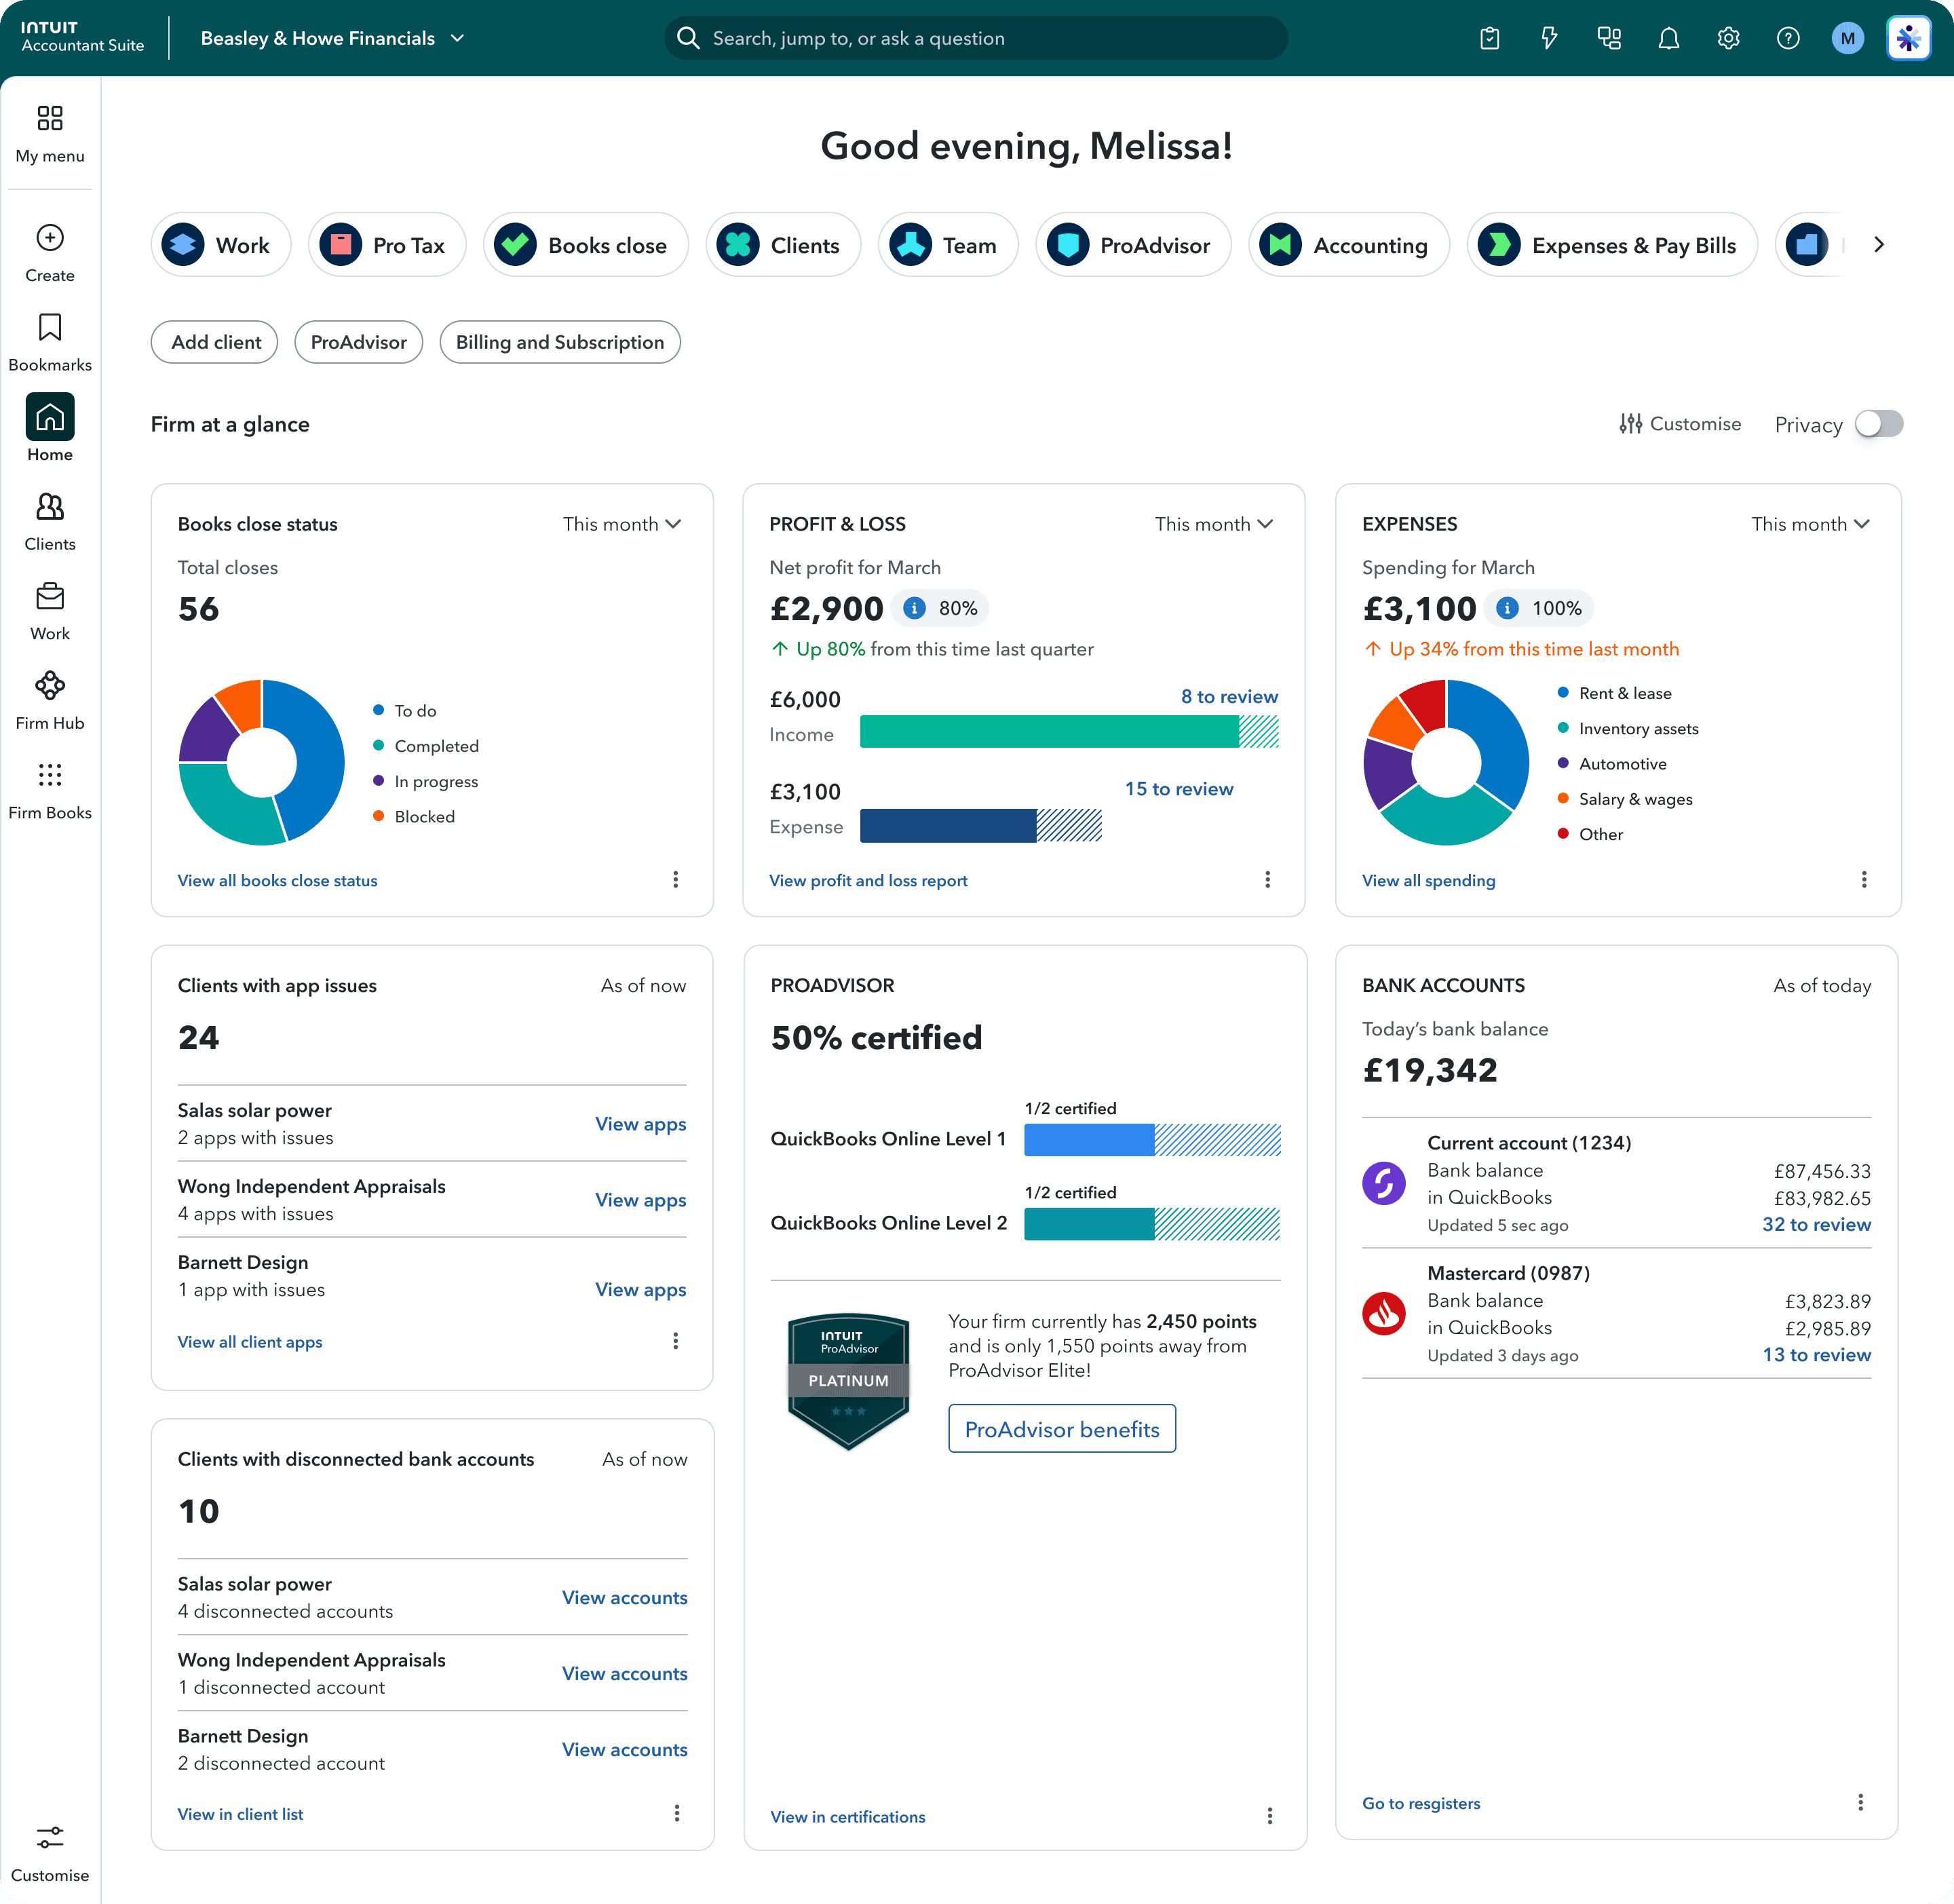Show more tabs with right arrow chevron
Image resolution: width=1954 pixels, height=1904 pixels.
(1879, 245)
